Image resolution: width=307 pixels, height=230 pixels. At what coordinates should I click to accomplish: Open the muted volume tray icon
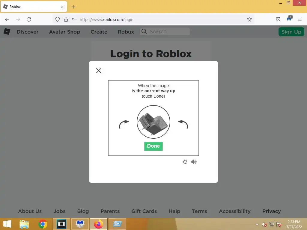coord(264,224)
